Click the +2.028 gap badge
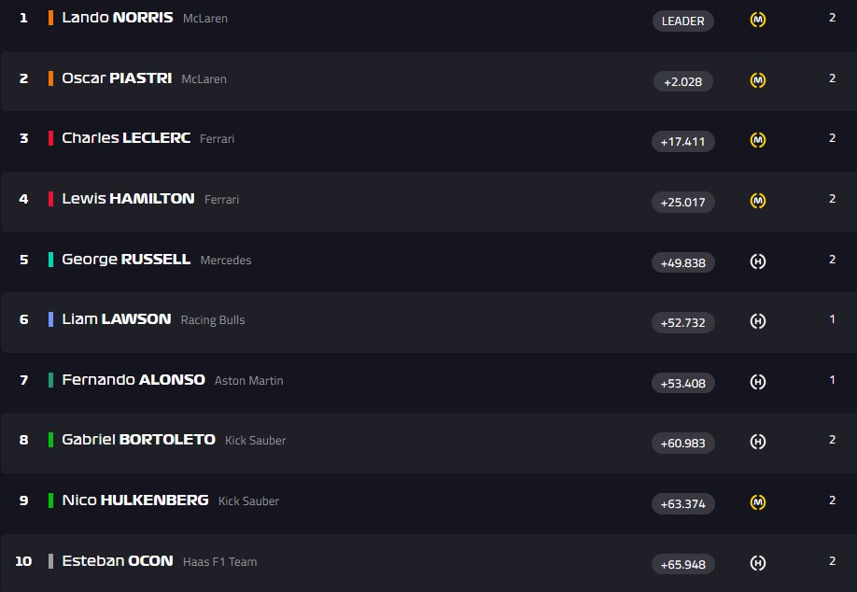 coord(683,81)
